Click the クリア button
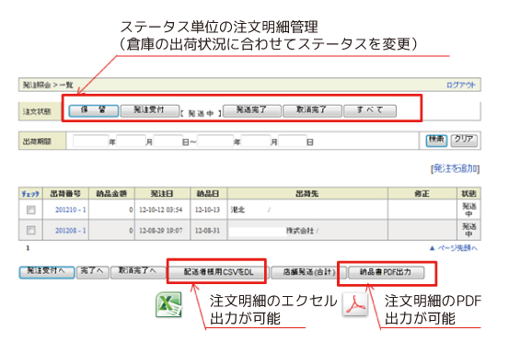 (x=464, y=140)
